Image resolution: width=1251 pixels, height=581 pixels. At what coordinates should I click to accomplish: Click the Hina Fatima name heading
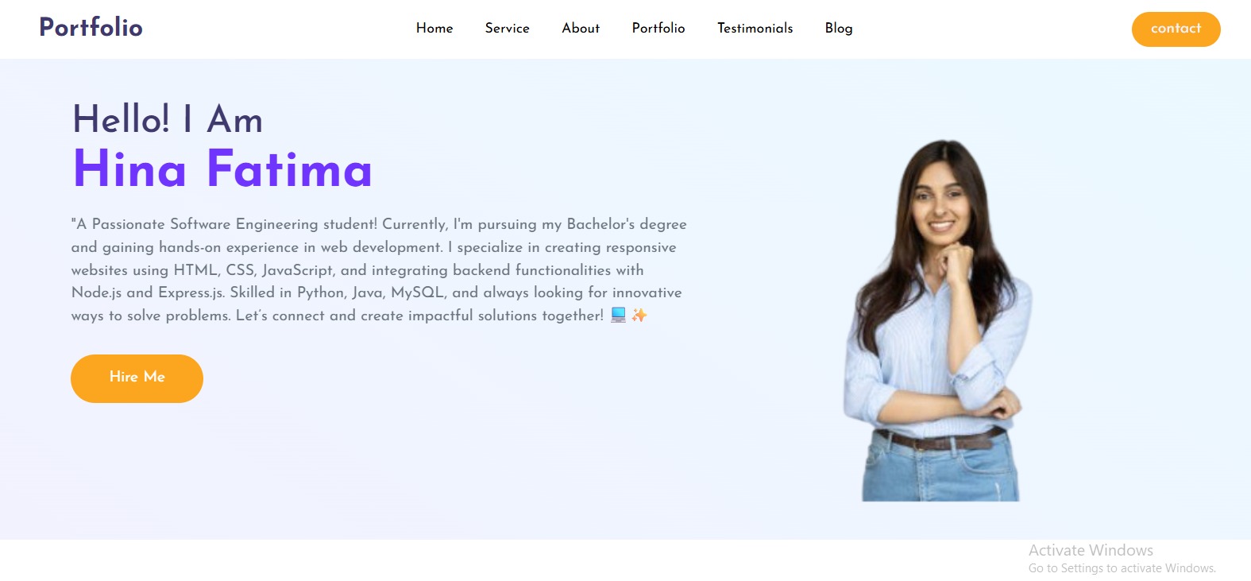point(222,168)
